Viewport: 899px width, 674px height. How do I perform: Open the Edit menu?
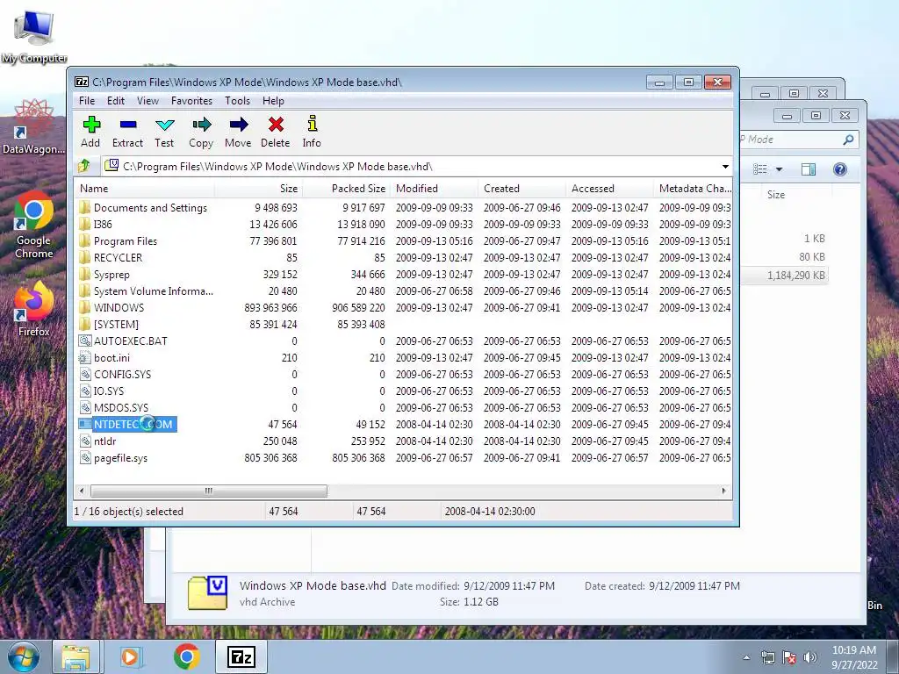click(x=116, y=101)
